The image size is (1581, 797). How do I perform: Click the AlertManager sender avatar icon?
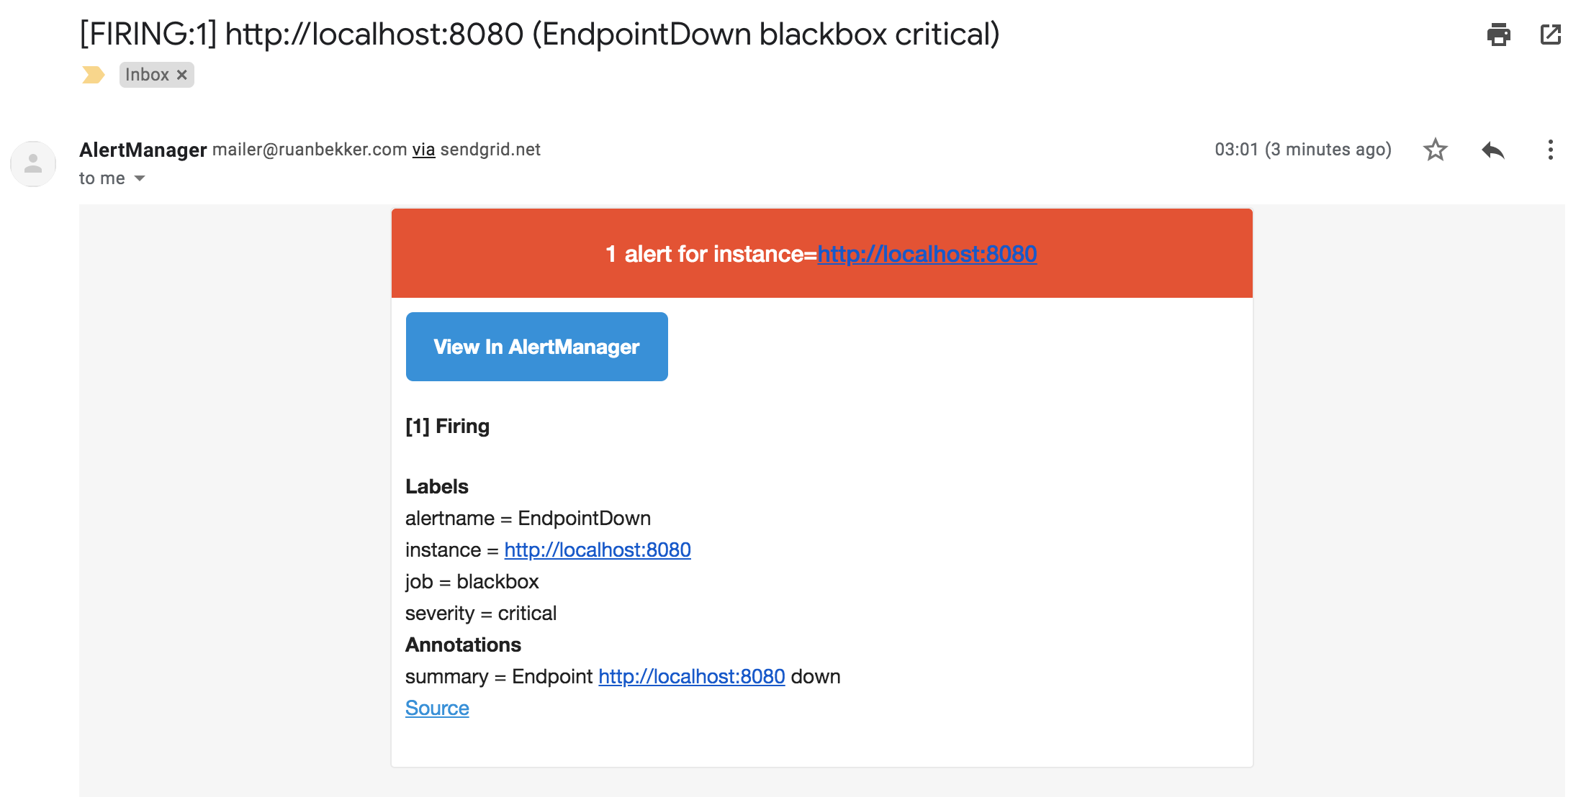[x=32, y=163]
